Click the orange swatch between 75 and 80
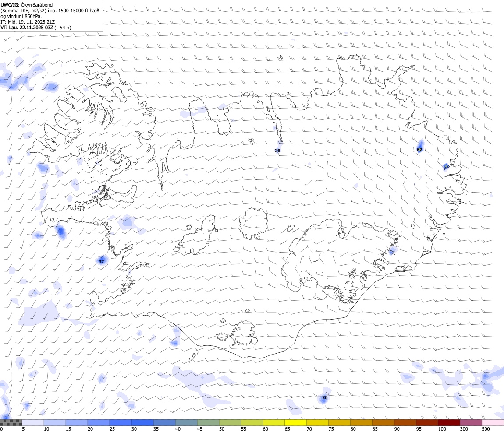The width and height of the screenshot is (504, 432). [x=339, y=422]
